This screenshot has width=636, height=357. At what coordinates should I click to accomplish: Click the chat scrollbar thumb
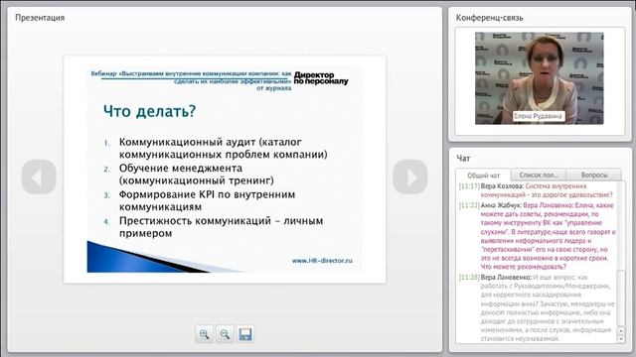click(x=621, y=297)
